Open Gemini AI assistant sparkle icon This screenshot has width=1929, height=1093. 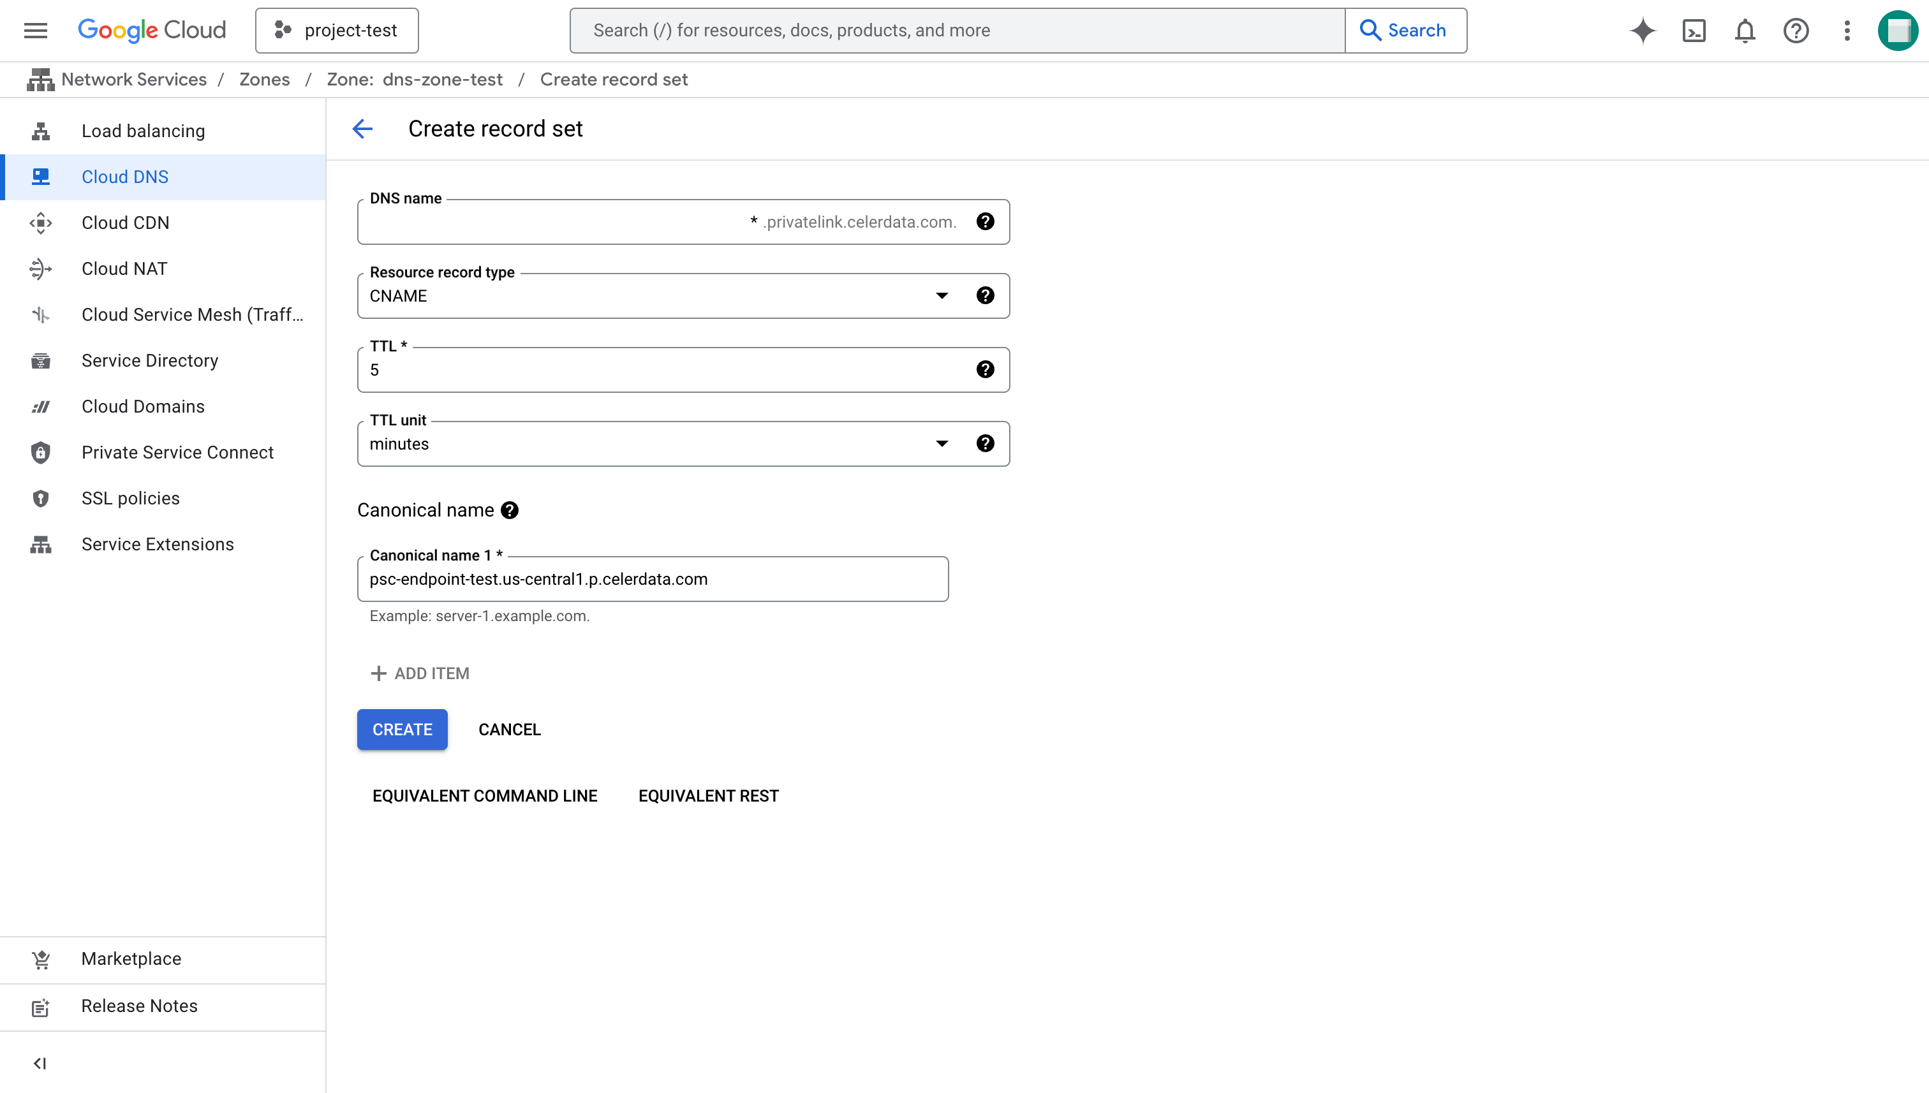pyautogui.click(x=1642, y=31)
